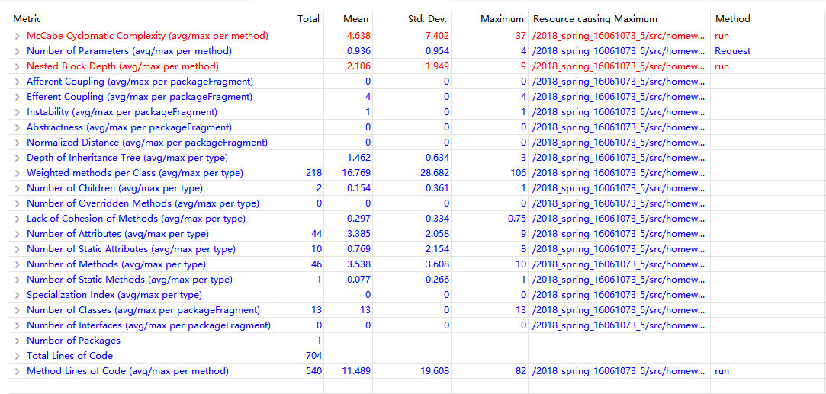The height and width of the screenshot is (394, 826).
Task: Click the McCabe std. dev. value 7.402
Action: click(x=437, y=36)
